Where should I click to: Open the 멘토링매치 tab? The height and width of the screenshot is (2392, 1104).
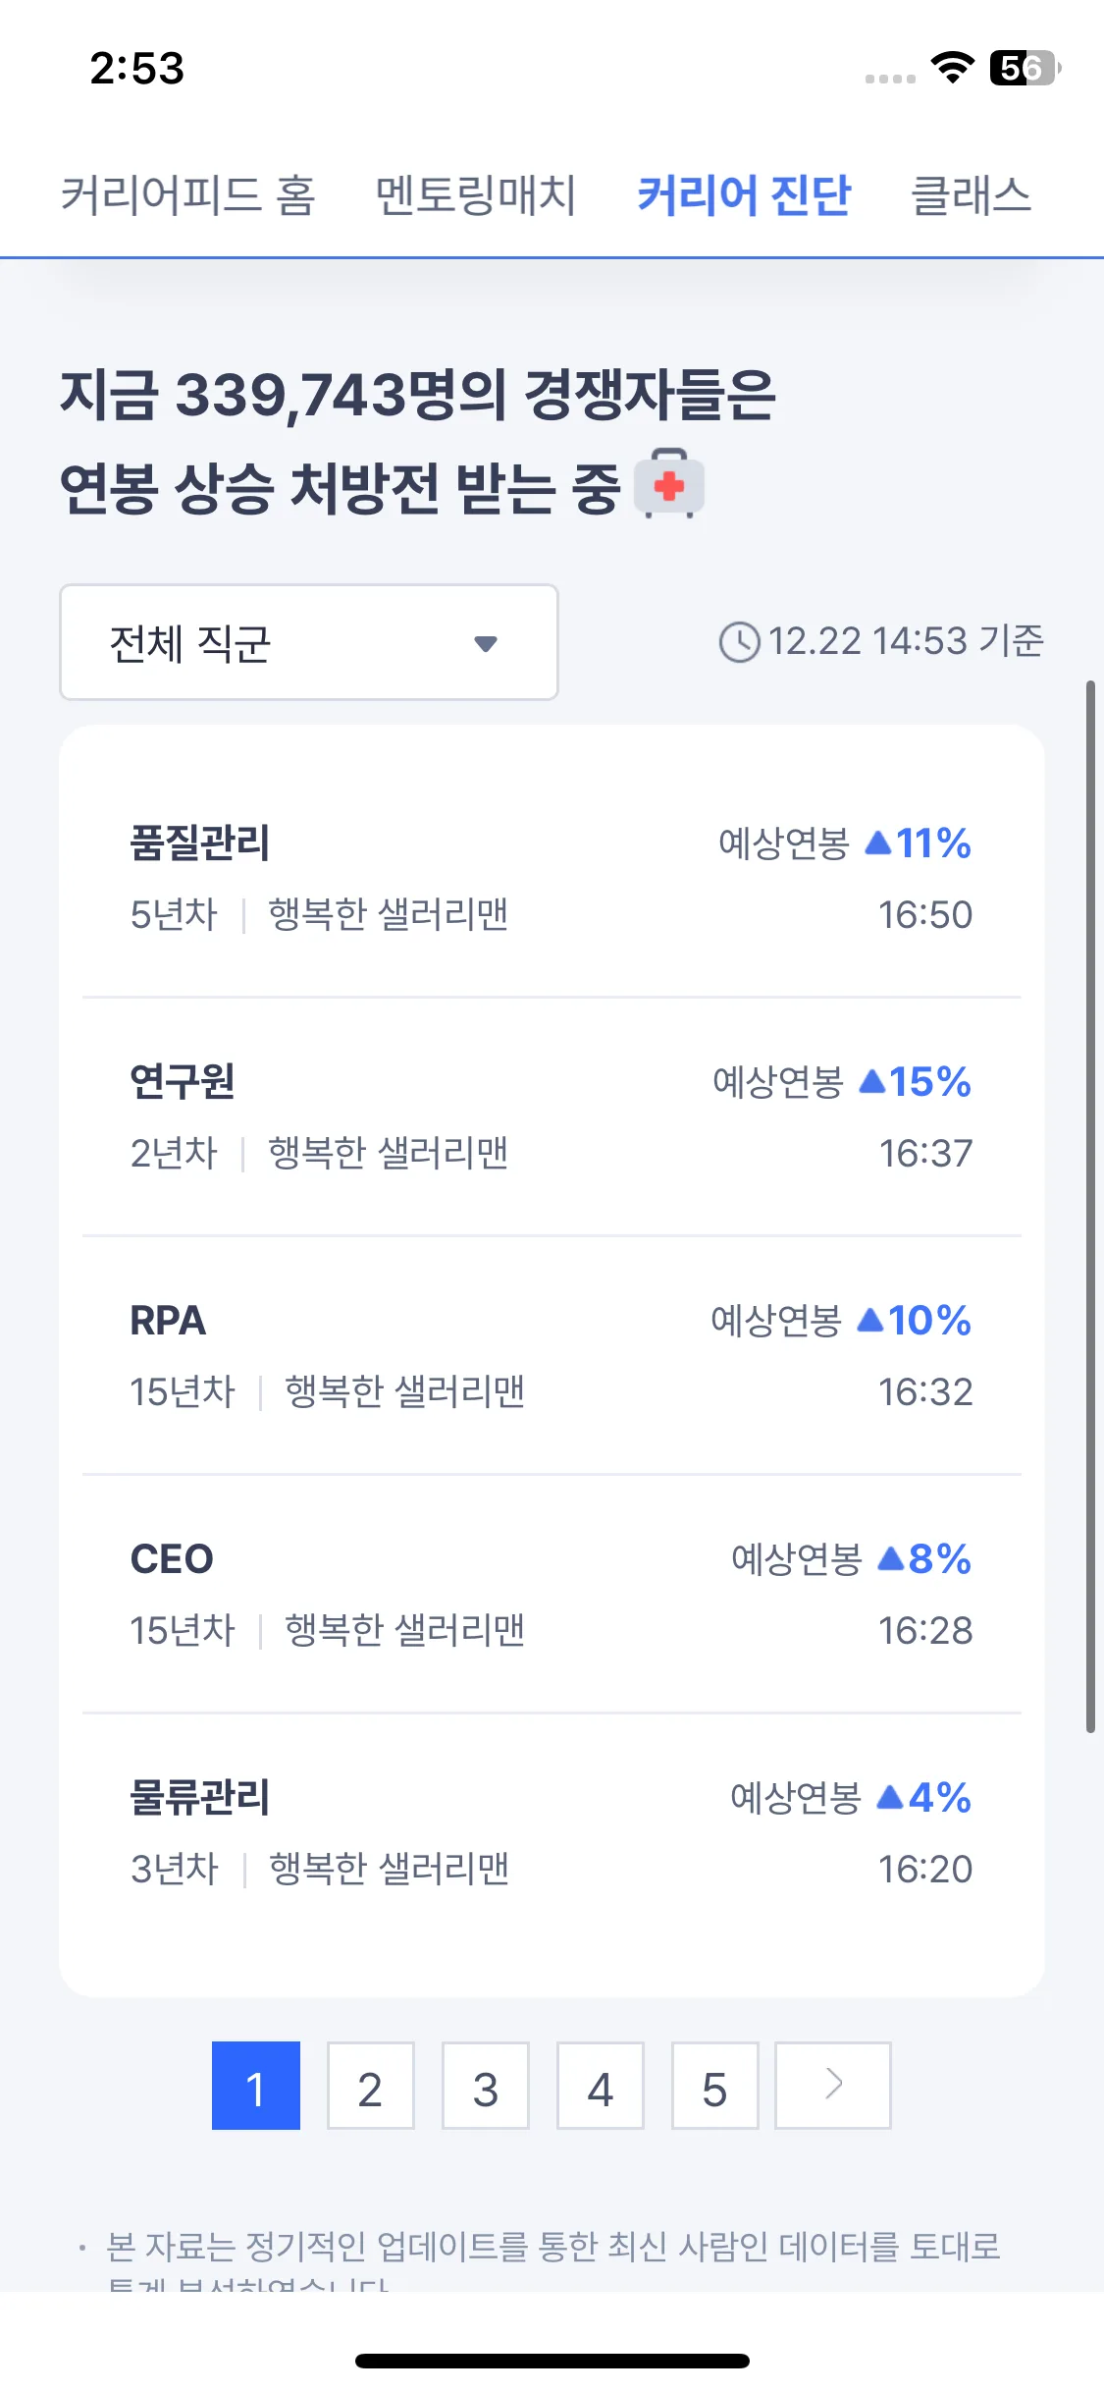pos(475,194)
